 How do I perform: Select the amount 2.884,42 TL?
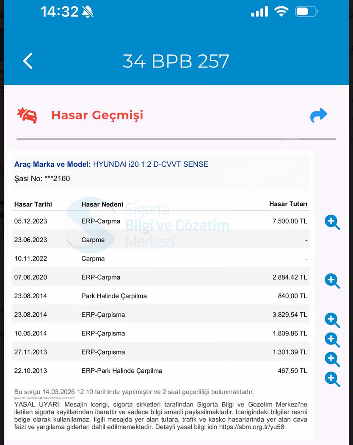(290, 277)
